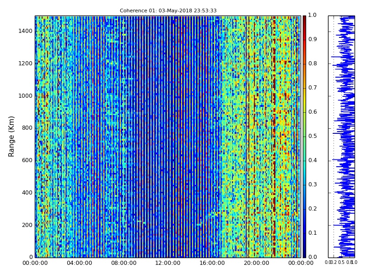The image size is (366, 274).
Task: Click the x-axis time label 16:00:00
Action: 212,263
